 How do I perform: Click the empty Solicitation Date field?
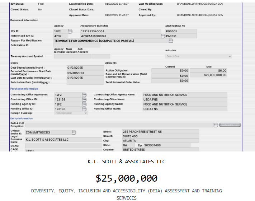(85, 82)
